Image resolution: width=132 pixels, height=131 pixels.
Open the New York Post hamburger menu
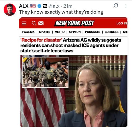click(x=24, y=23)
